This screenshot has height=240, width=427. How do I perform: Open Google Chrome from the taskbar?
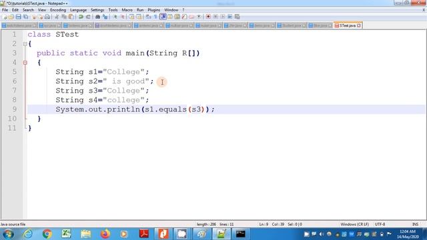(x=47, y=234)
